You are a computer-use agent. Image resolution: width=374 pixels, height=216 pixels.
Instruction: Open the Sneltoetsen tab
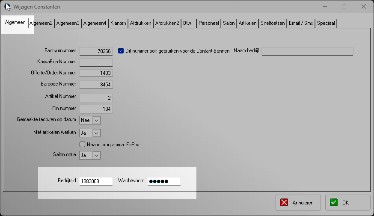point(273,24)
